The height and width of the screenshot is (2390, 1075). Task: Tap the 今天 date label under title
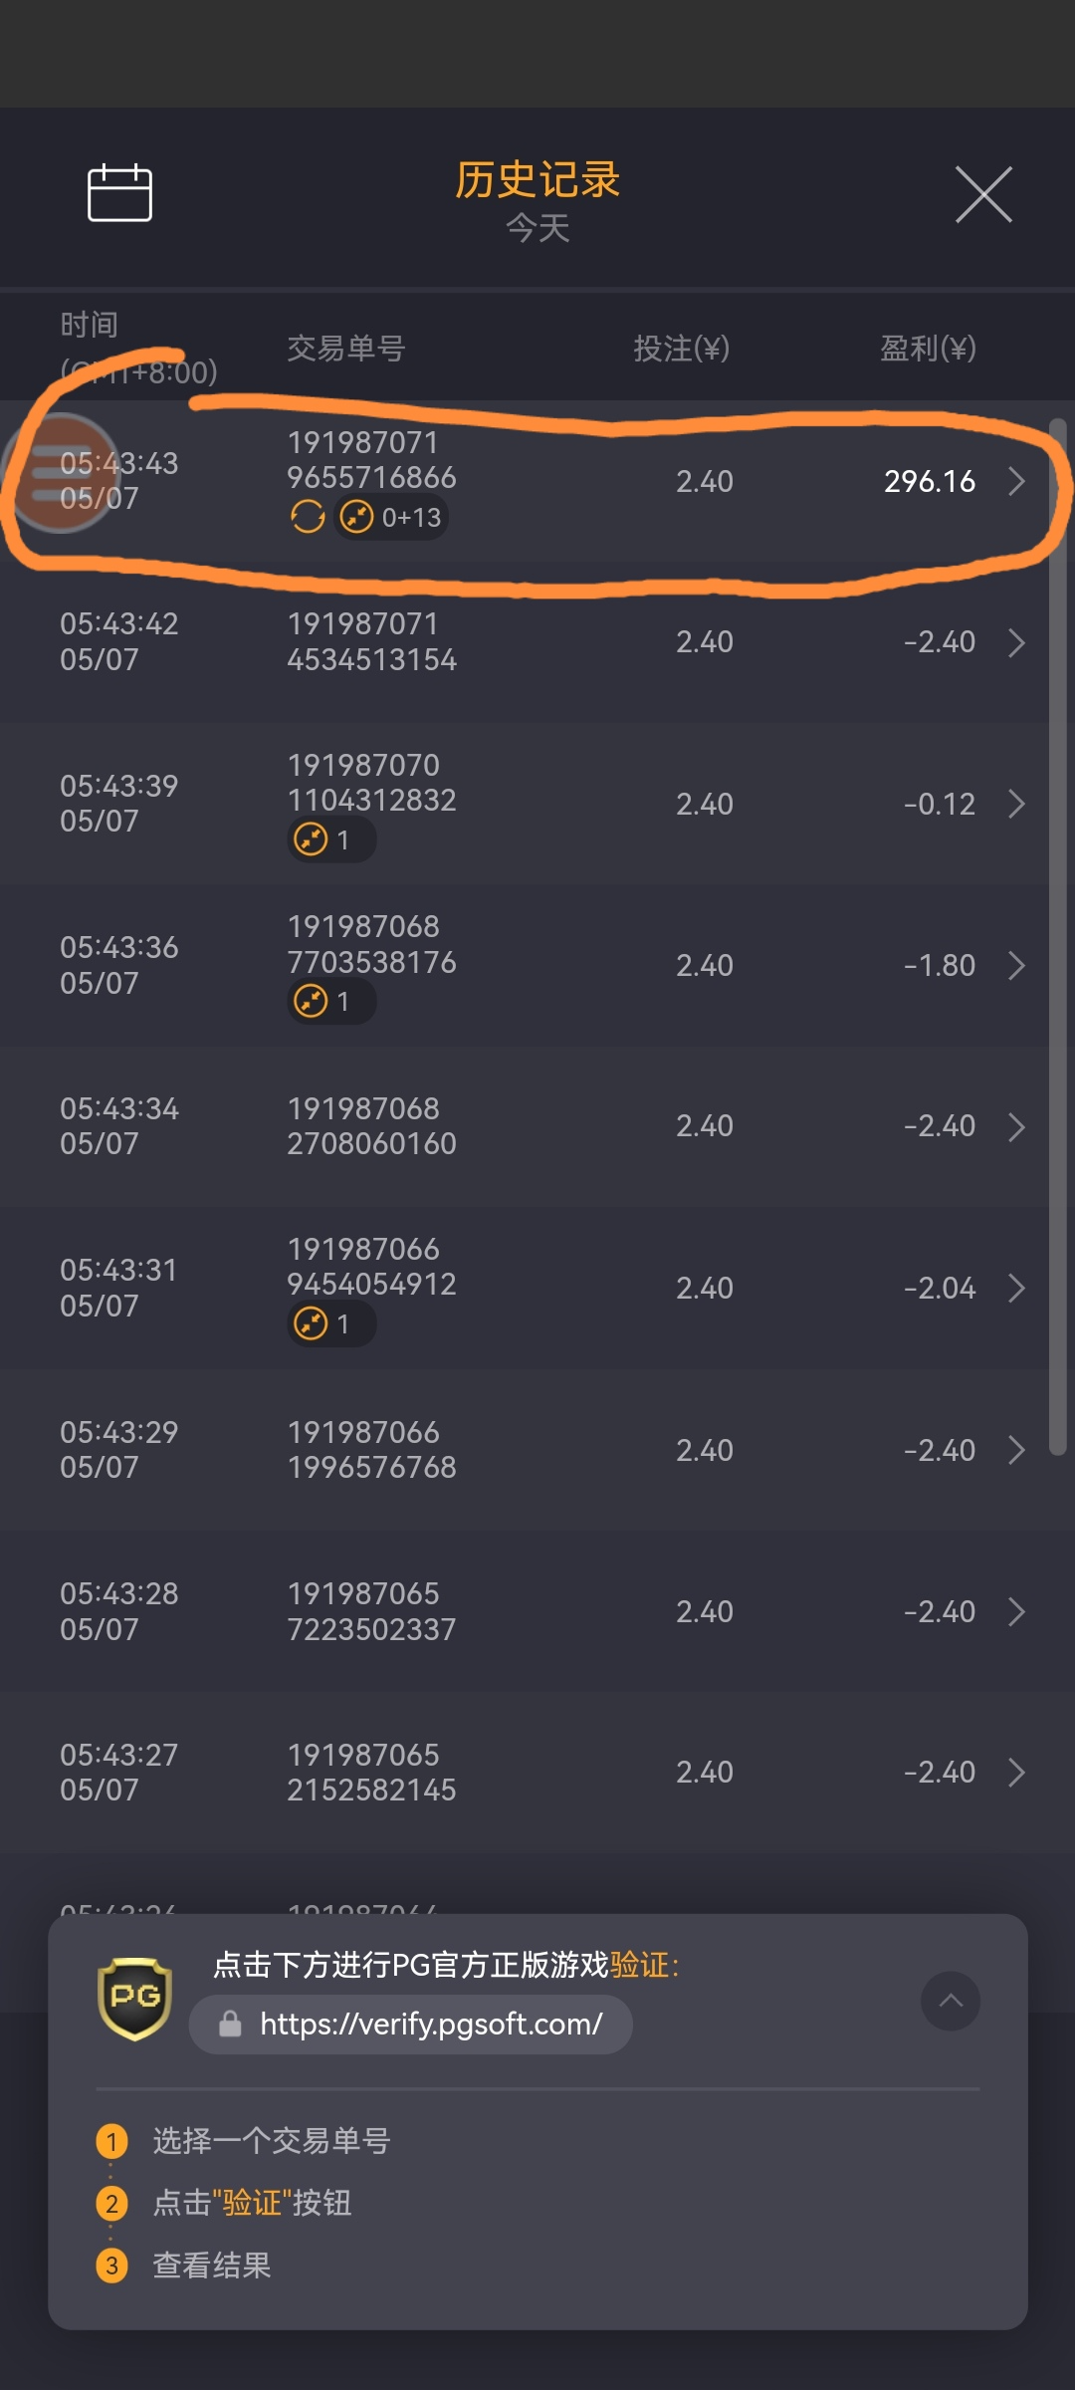click(x=537, y=228)
